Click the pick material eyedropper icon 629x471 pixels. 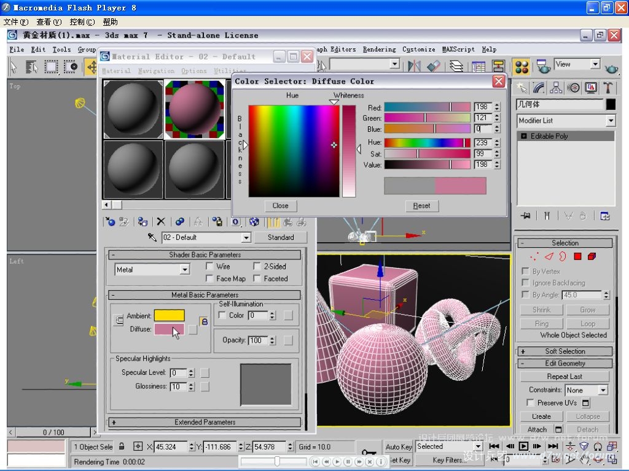(x=152, y=237)
